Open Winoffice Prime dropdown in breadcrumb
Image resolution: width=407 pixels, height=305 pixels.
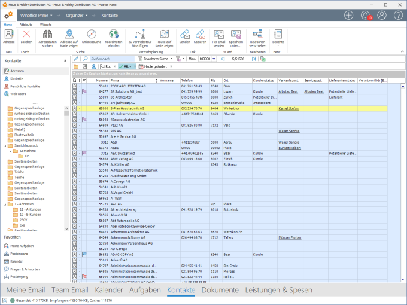tap(51, 16)
